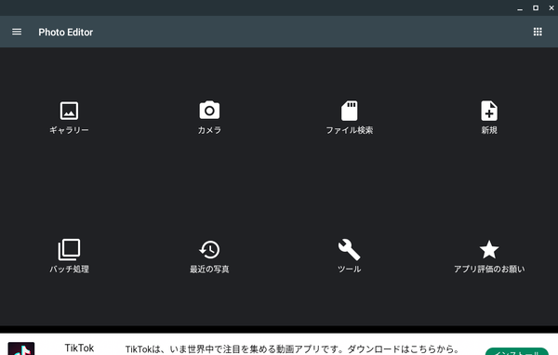
Task: Click the ギャラリー label
Action: point(69,130)
